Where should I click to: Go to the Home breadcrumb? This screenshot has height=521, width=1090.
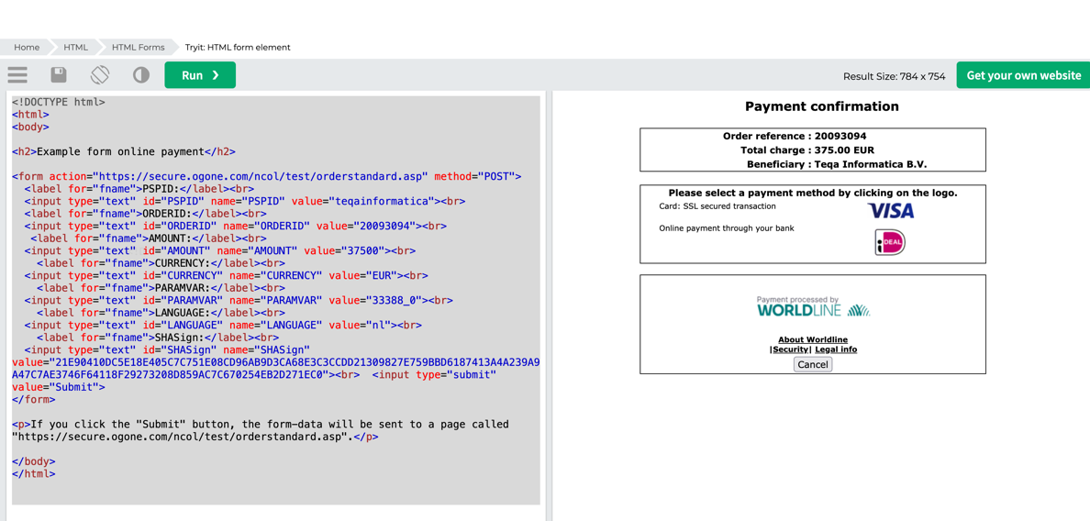27,47
